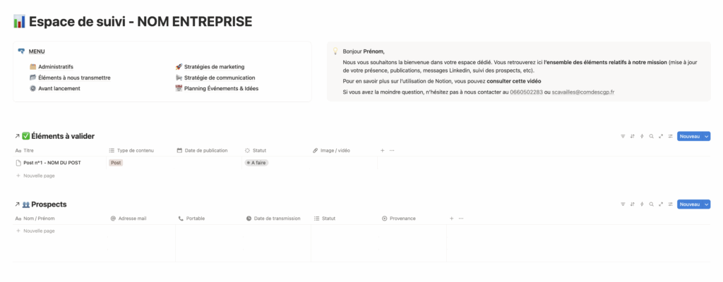
Task: Open the 'A faire' status selector
Action: (x=256, y=163)
